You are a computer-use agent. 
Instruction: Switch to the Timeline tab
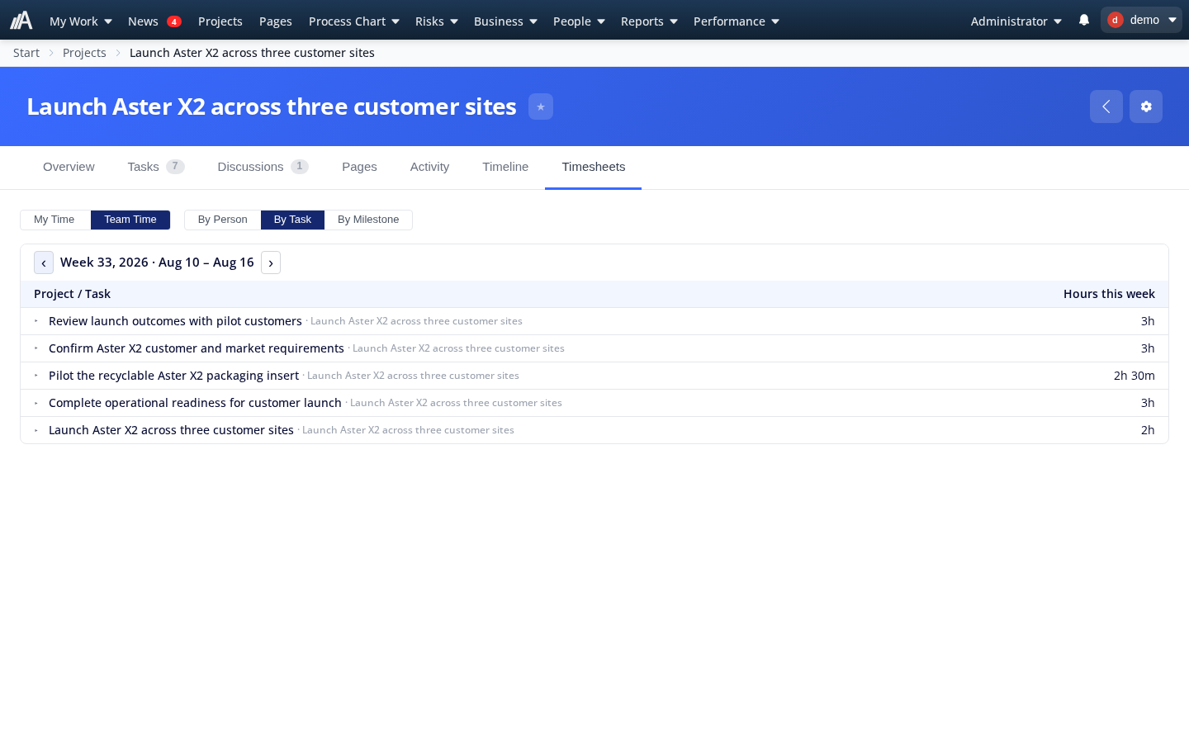pos(505,167)
